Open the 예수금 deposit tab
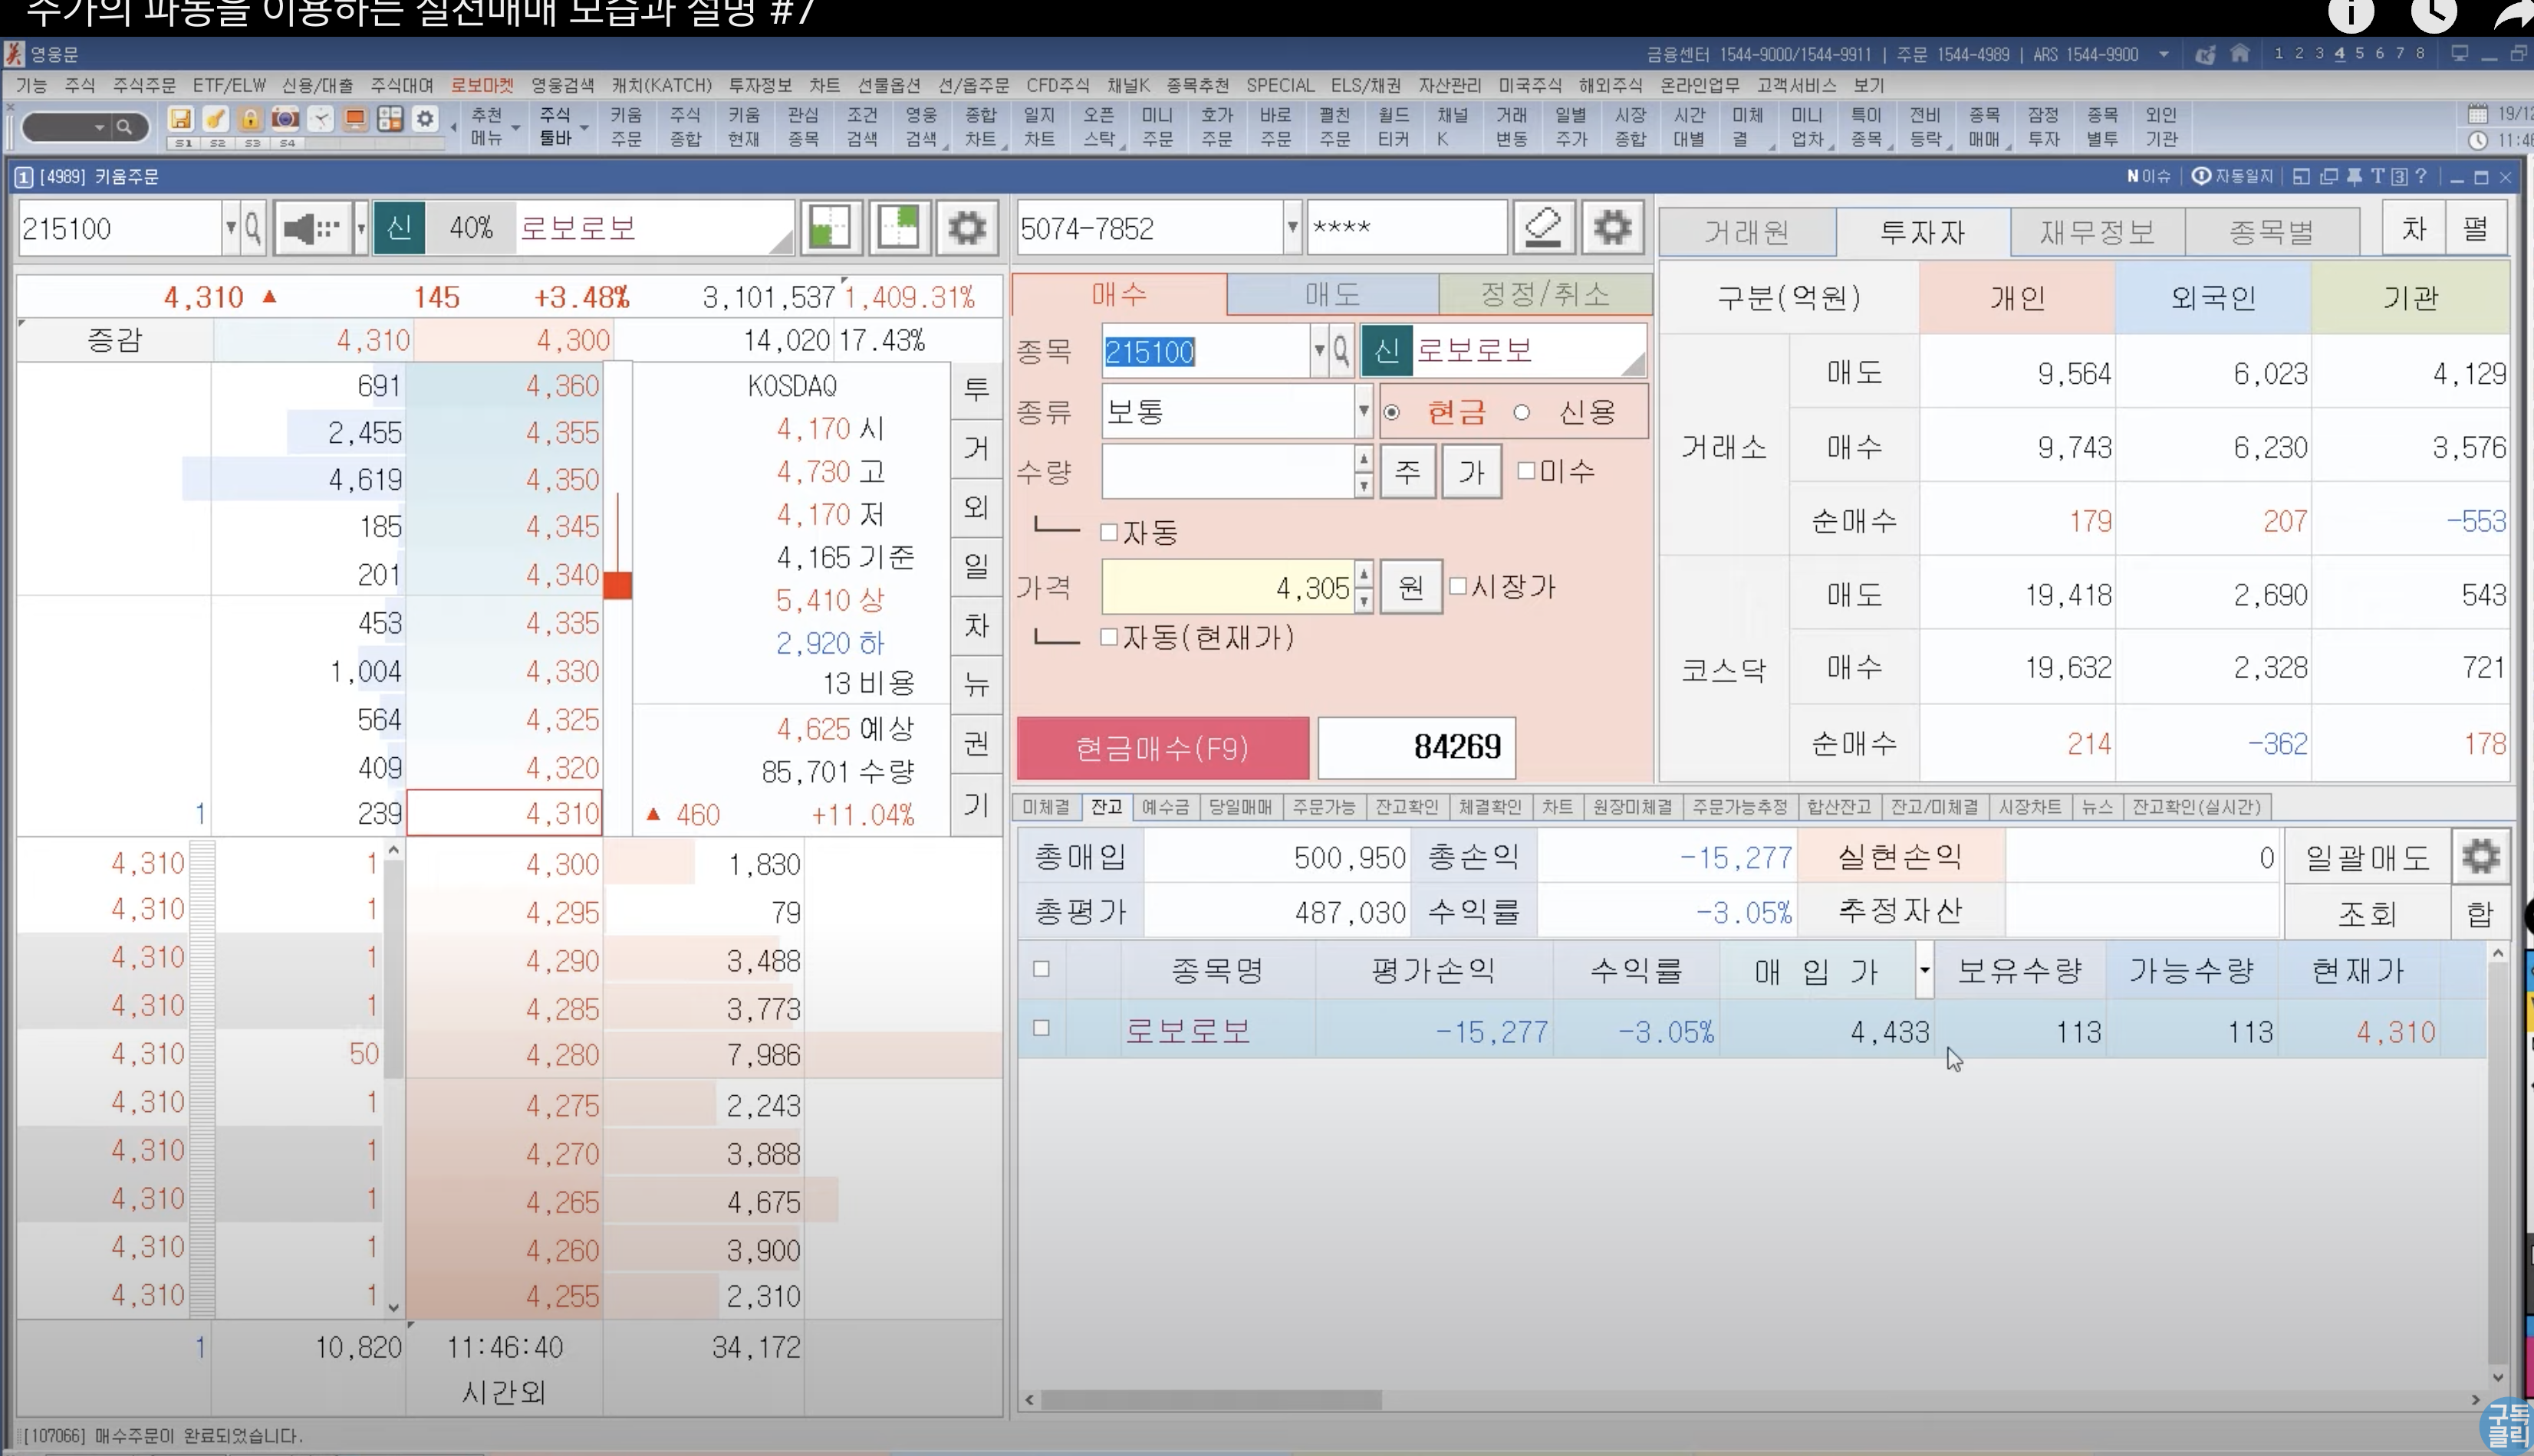Image resolution: width=2534 pixels, height=1456 pixels. [1165, 807]
